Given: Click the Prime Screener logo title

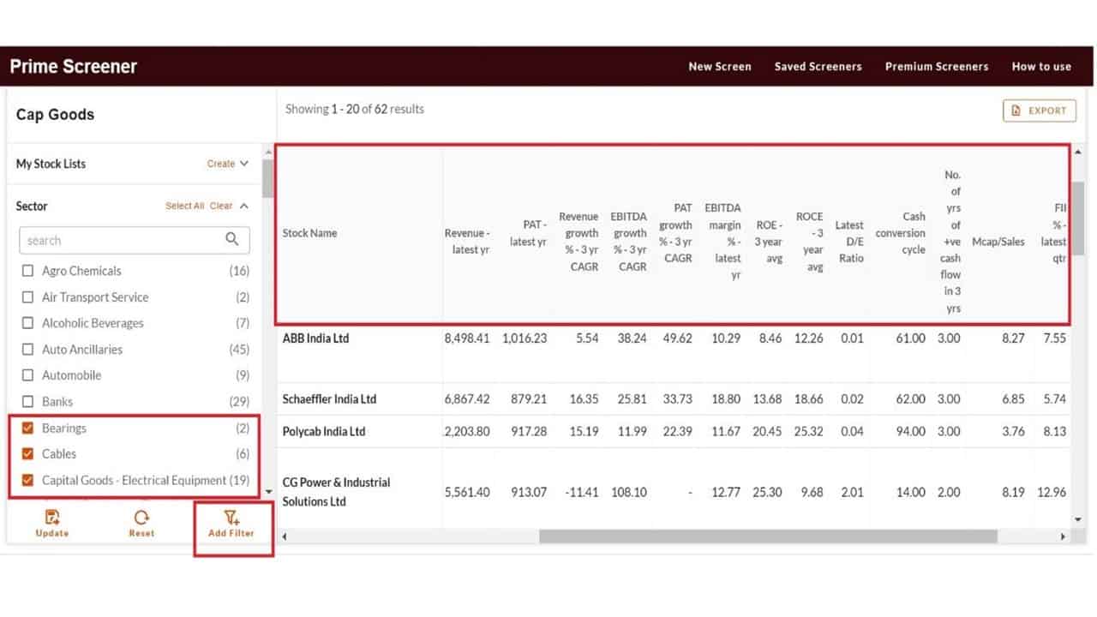Looking at the screenshot, I should (74, 66).
